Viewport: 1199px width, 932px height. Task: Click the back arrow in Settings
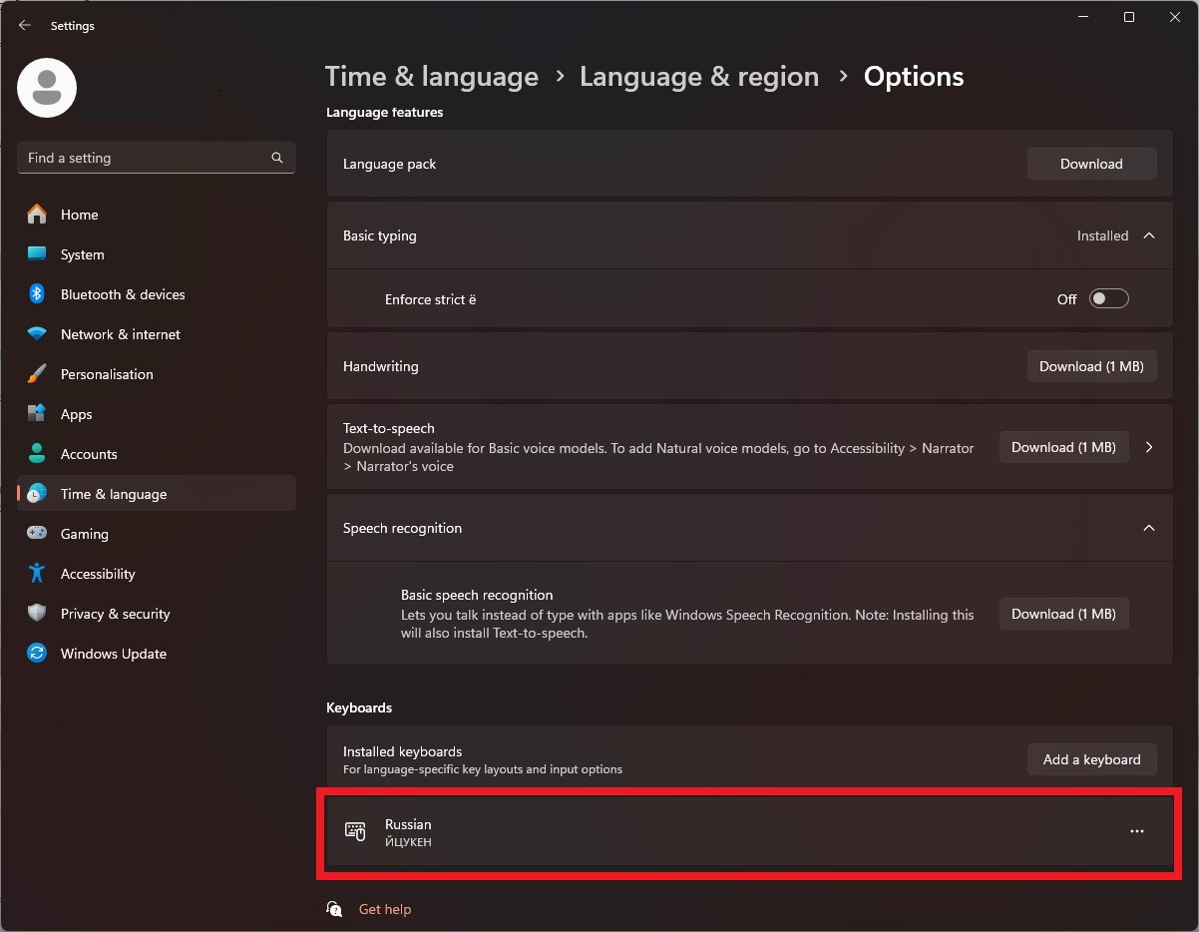25,26
